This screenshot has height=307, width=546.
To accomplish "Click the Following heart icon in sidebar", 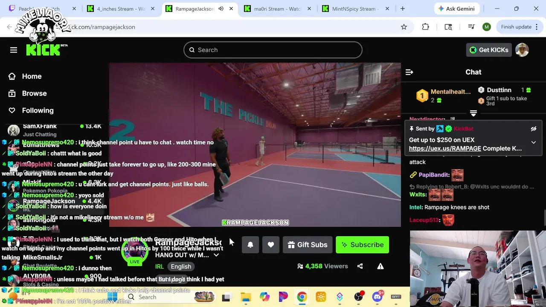I will pyautogui.click(x=12, y=110).
